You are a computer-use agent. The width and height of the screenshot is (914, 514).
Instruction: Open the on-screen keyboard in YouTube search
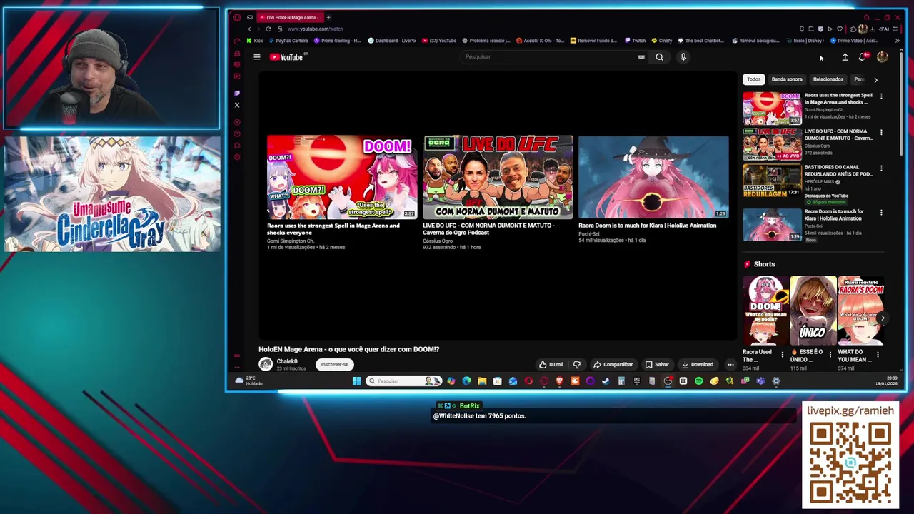click(x=641, y=57)
